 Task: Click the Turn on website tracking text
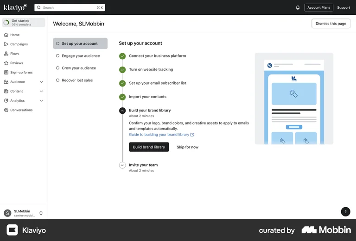151,69
